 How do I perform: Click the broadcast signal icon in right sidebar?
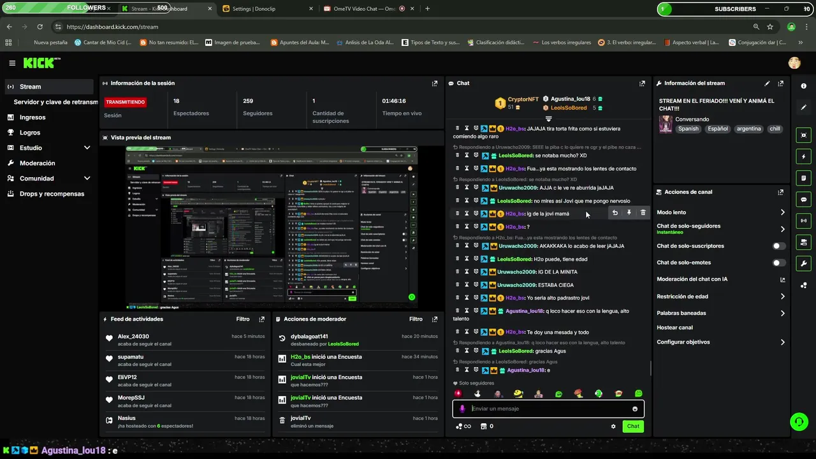803,221
